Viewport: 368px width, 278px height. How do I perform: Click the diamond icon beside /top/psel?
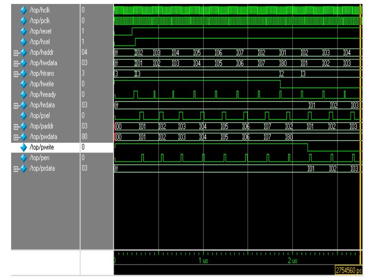24,116
